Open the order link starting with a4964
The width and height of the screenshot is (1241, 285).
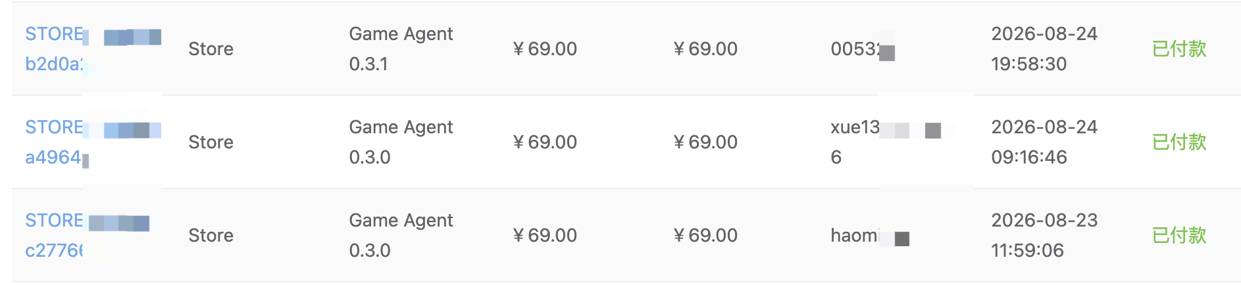pyautogui.click(x=93, y=142)
